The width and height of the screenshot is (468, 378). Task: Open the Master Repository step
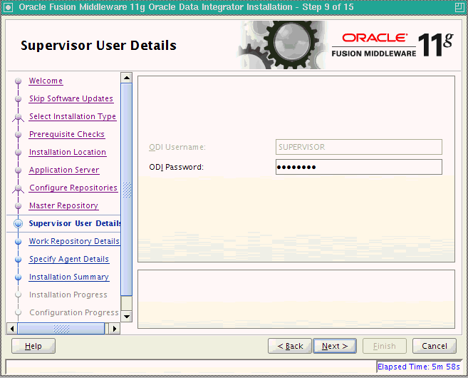click(63, 205)
